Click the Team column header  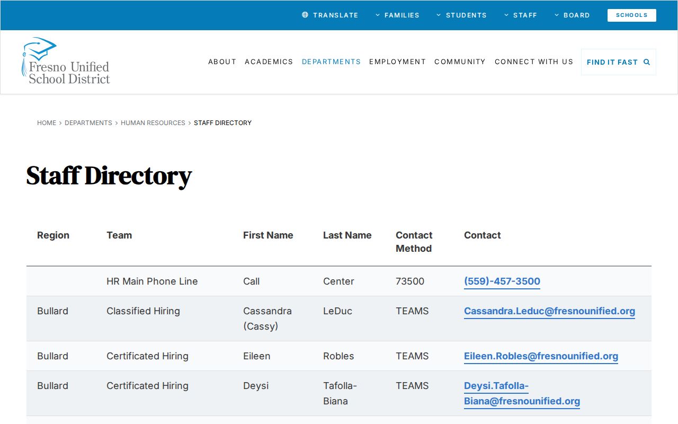pos(119,235)
